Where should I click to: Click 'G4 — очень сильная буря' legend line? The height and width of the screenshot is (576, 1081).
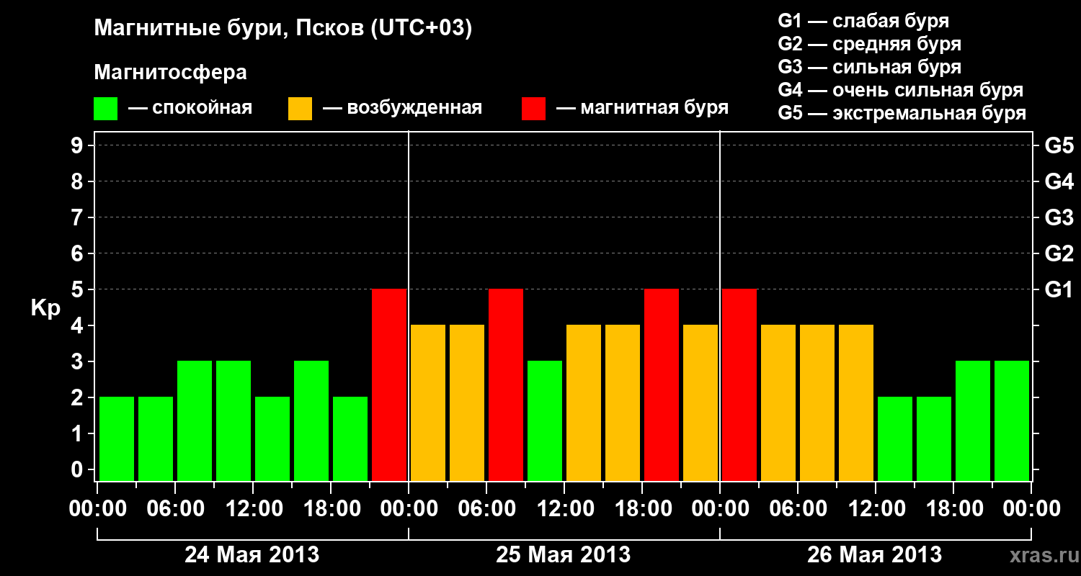click(x=901, y=89)
